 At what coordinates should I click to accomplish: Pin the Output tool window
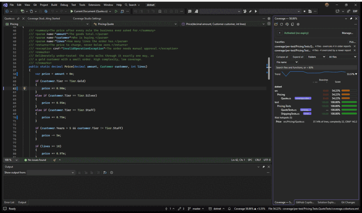click(264, 167)
